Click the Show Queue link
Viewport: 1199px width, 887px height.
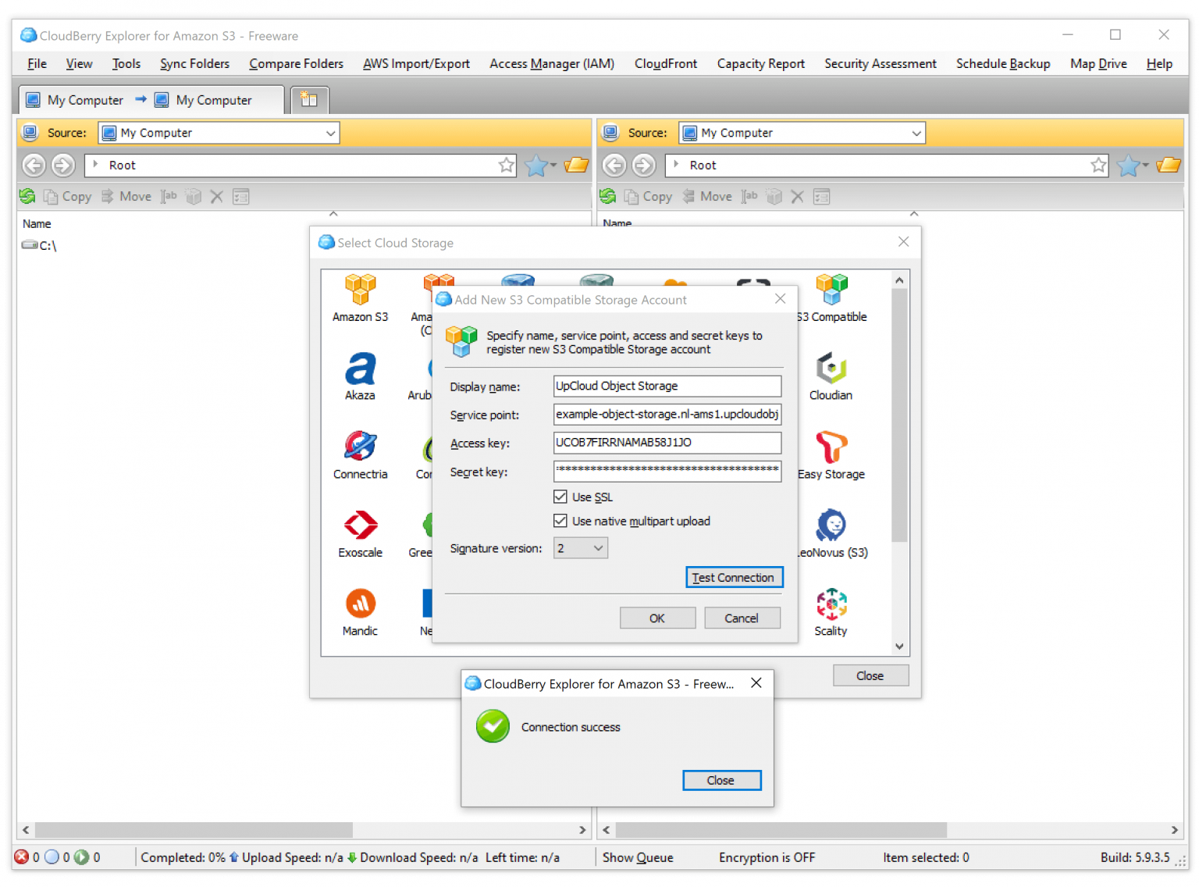638,857
